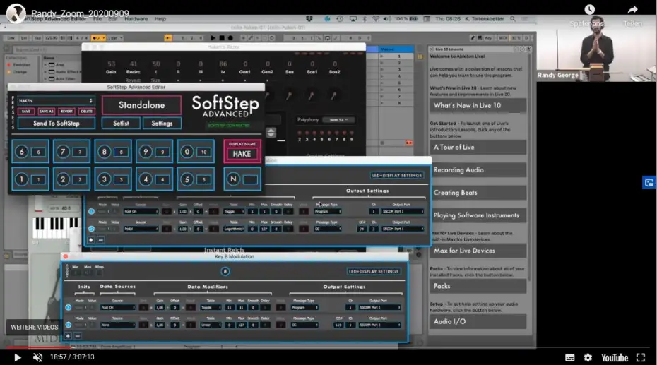Open Linear table dropdown in Key 8 Modulation
The width and height of the screenshot is (657, 365).
211,325
